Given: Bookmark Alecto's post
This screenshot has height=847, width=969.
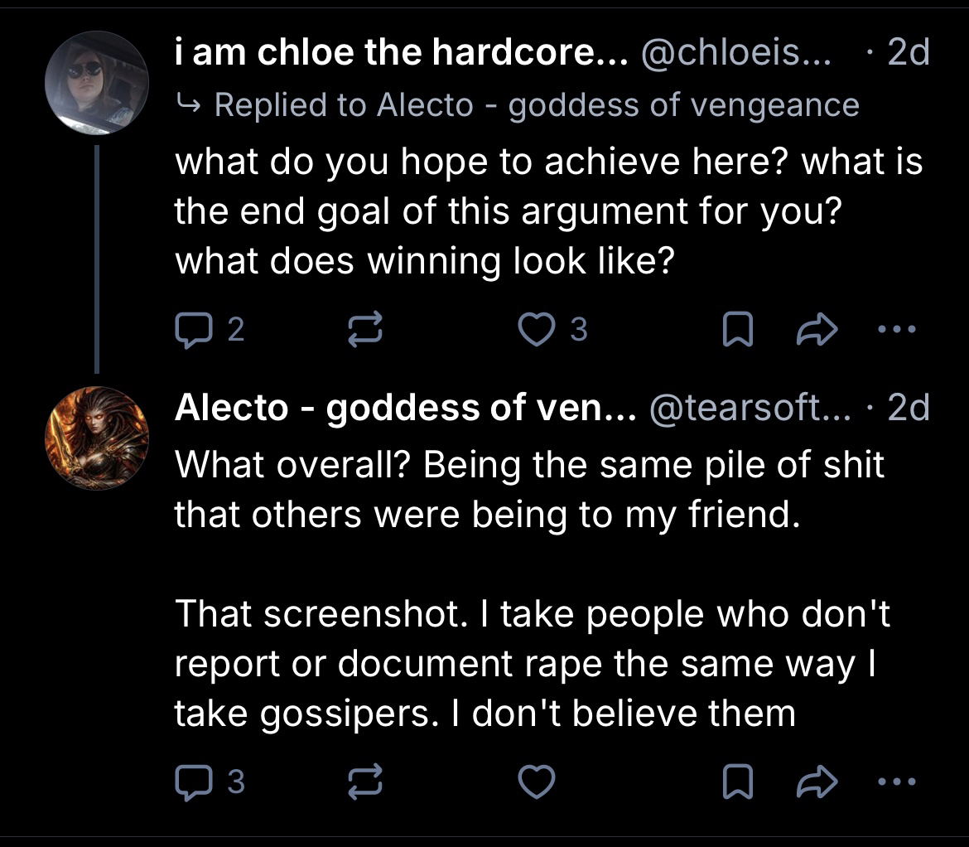Looking at the screenshot, I should pos(734,782).
